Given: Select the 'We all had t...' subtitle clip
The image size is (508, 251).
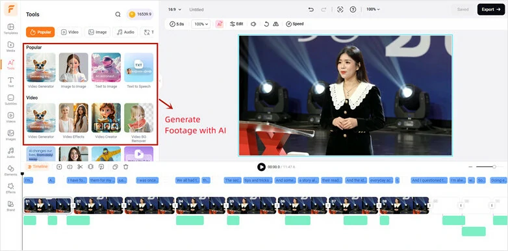Looking at the screenshot, I should point(188,180).
